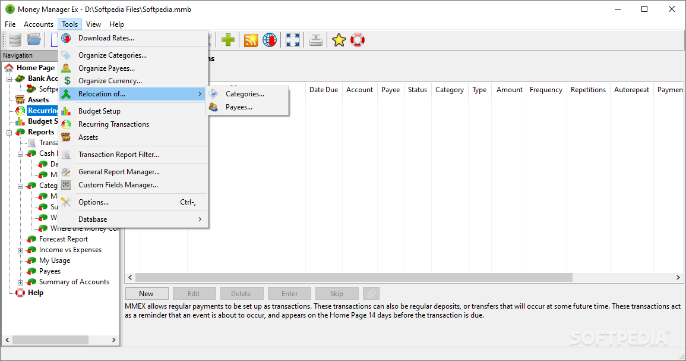The height and width of the screenshot is (361, 686).
Task: Click the yellow star toolbar icon
Action: 339,40
